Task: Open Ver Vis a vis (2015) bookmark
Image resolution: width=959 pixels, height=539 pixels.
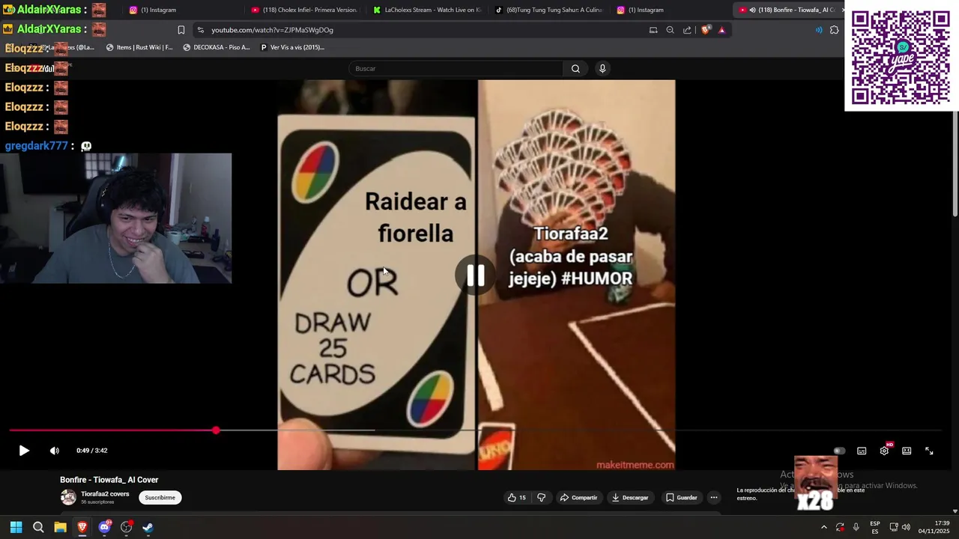Action: click(x=292, y=47)
